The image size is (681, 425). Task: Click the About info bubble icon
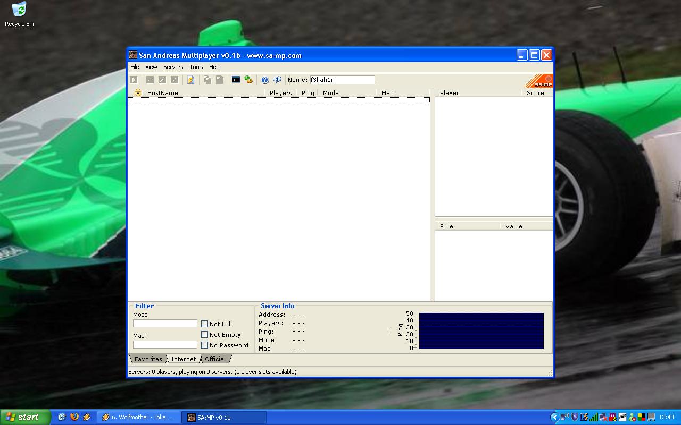point(277,80)
